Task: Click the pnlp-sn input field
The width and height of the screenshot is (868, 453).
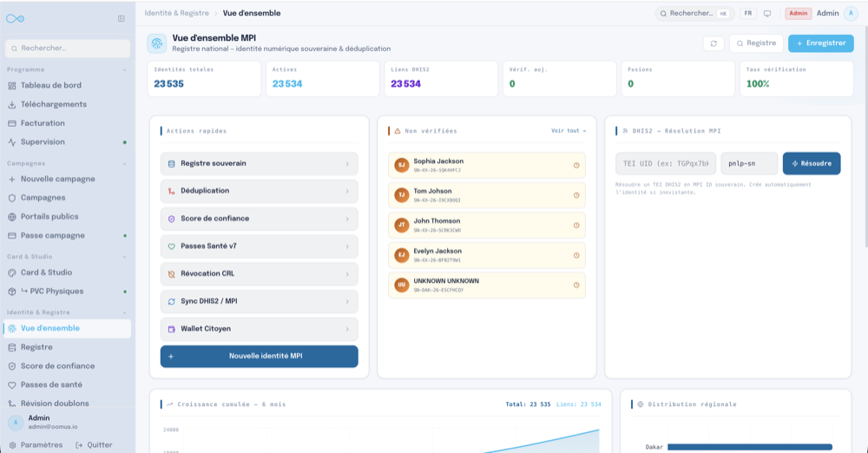Action: tap(749, 163)
